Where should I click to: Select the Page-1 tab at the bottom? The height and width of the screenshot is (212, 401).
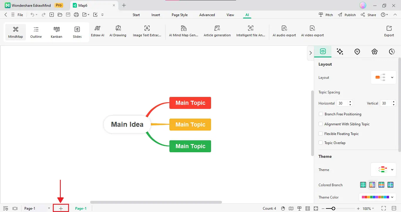[81, 208]
